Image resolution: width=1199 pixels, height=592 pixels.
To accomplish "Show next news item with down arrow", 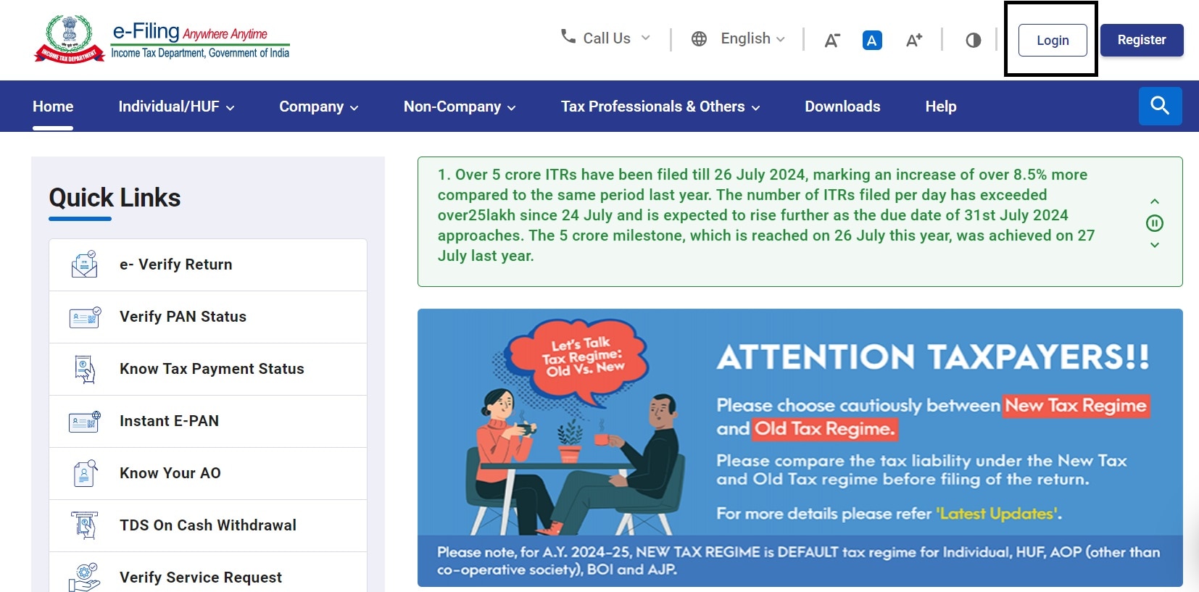I will pyautogui.click(x=1154, y=245).
